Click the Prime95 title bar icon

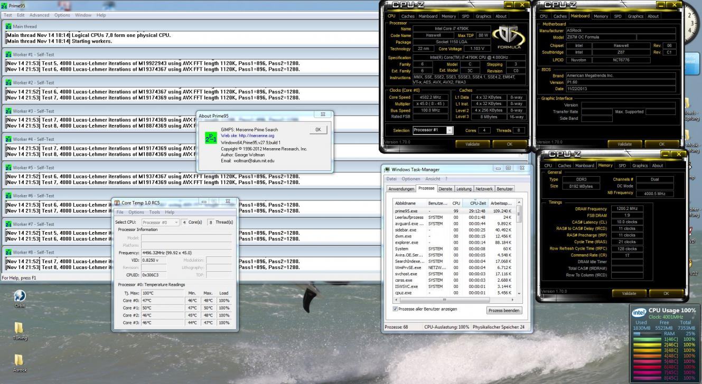click(4, 5)
